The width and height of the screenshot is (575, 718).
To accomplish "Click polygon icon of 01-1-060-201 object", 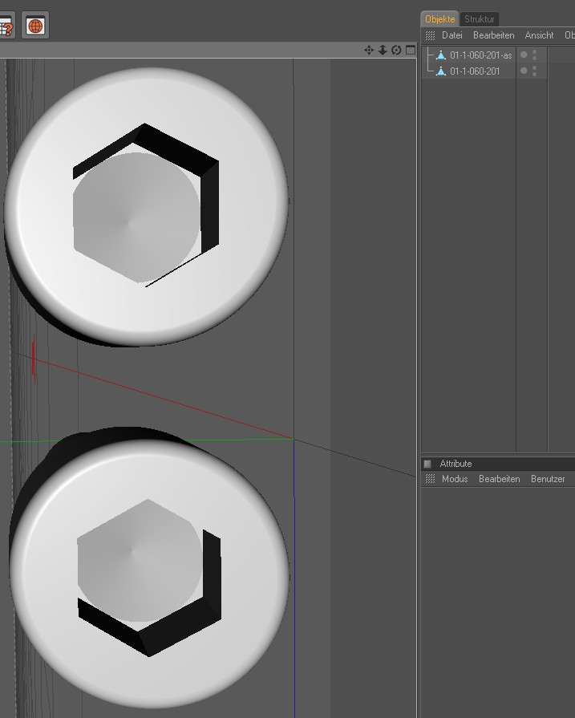I will tap(441, 71).
